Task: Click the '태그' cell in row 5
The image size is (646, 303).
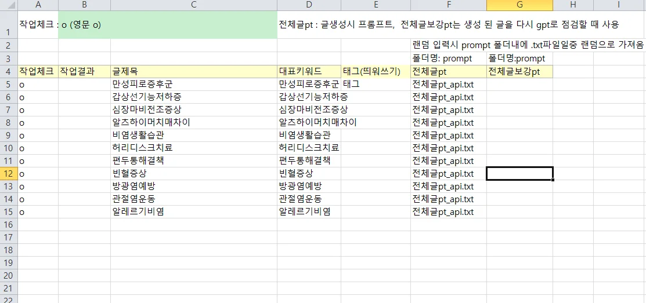Action: click(376, 84)
